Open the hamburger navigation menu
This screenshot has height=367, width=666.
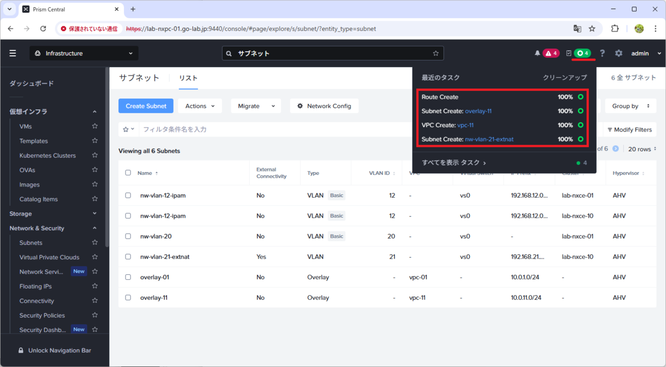13,53
